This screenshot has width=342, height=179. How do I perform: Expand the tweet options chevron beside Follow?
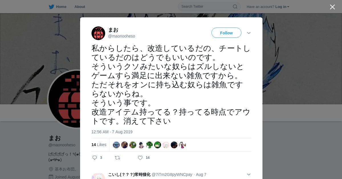tap(249, 33)
